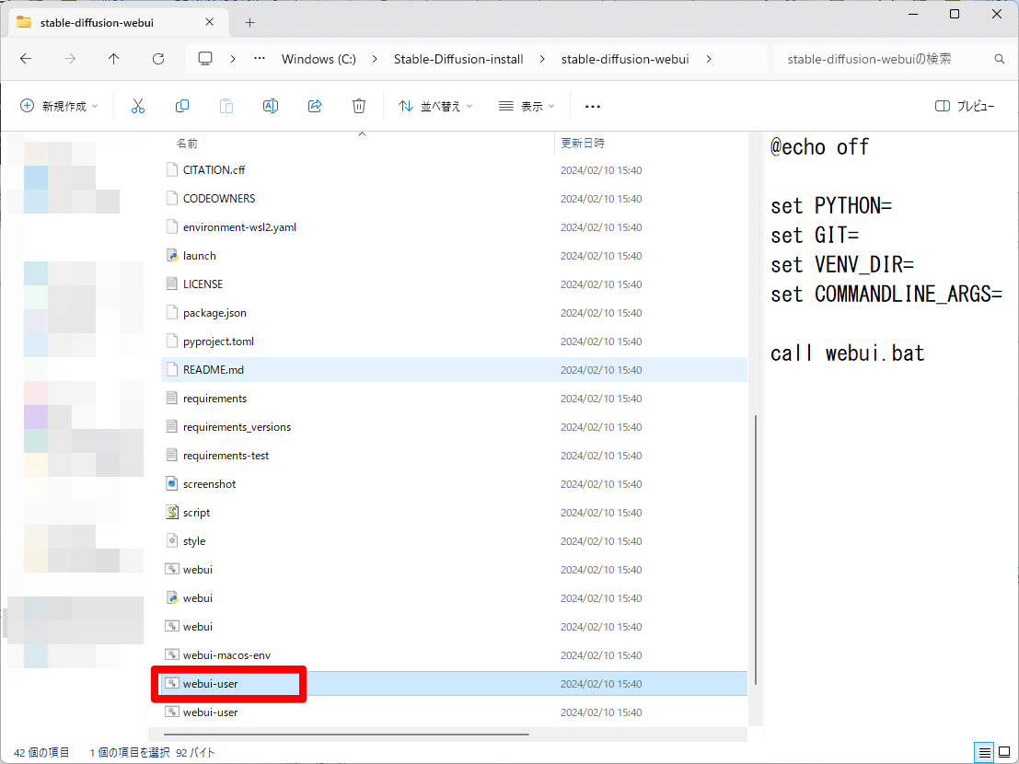Expand the chevron after Stable-Diffusion-install breadcrumb
The width and height of the screenshot is (1019, 764).
tap(542, 59)
